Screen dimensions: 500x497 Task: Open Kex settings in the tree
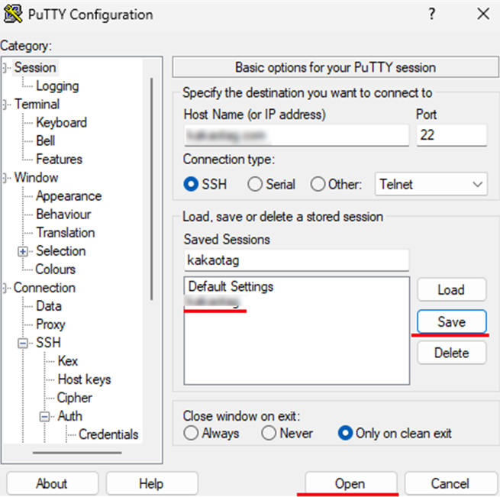click(x=68, y=361)
